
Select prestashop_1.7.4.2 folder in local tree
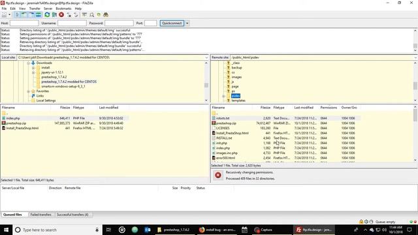(54, 77)
